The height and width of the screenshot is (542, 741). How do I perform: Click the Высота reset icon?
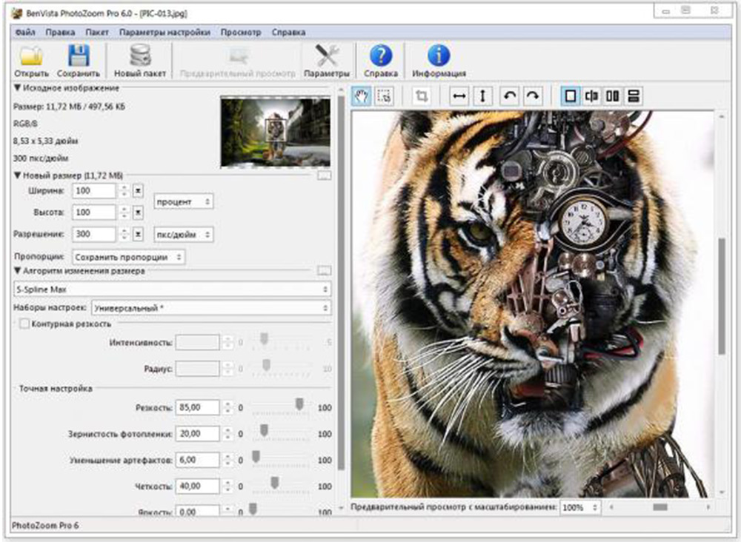pos(138,213)
